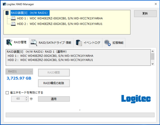Select HDD 2 row ending in XYARU1 in tree
This screenshot has height=125, width=160.
click(60, 24)
